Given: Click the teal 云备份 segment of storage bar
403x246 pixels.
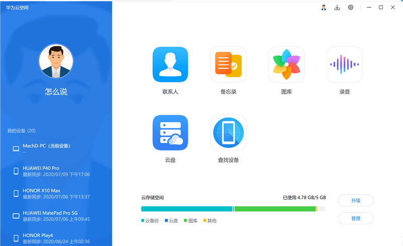Looking at the screenshot, I should pos(187,209).
